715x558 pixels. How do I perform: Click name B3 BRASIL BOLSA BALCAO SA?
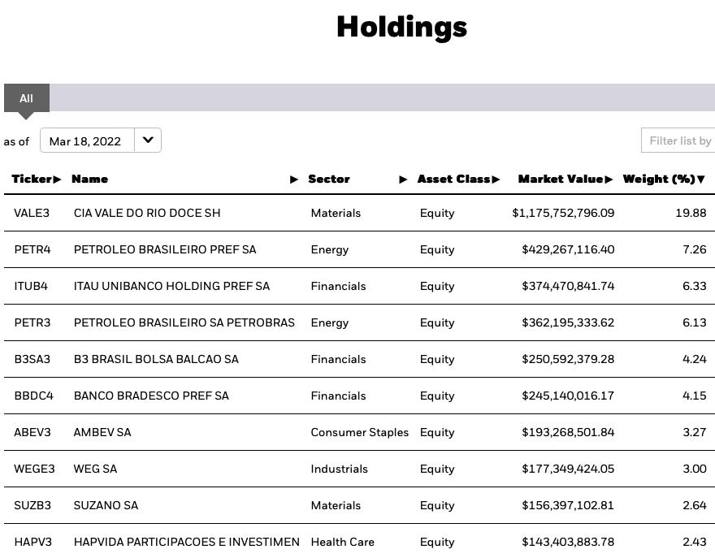(156, 359)
